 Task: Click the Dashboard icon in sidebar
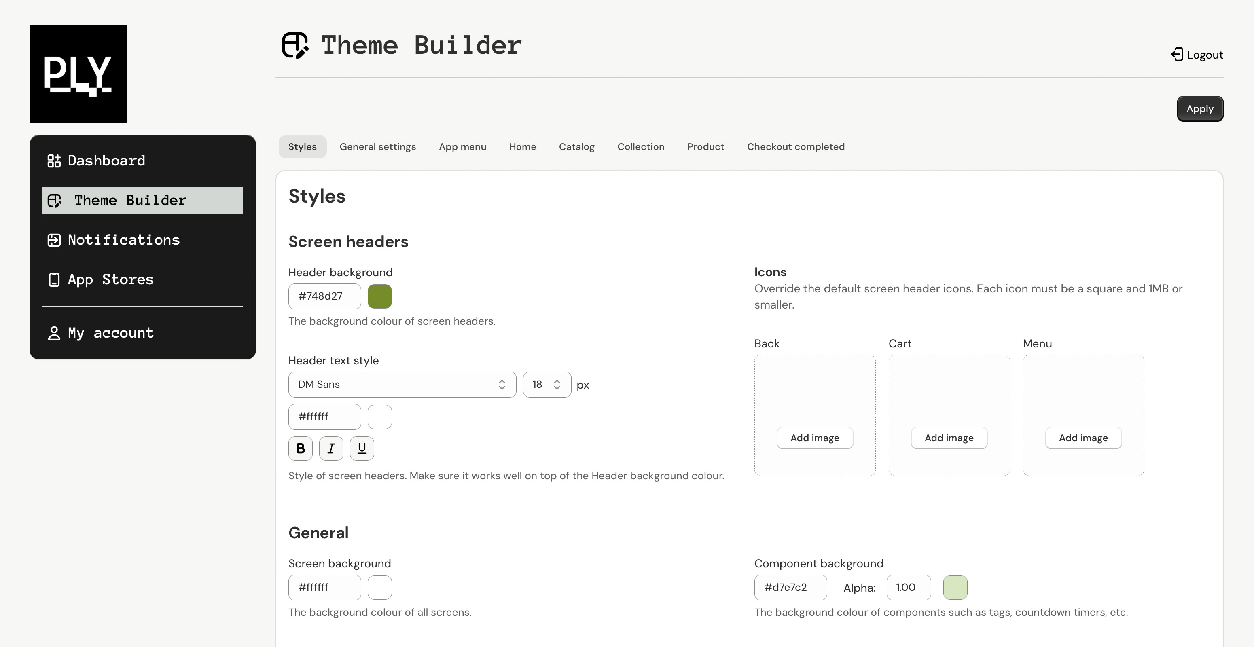54,161
